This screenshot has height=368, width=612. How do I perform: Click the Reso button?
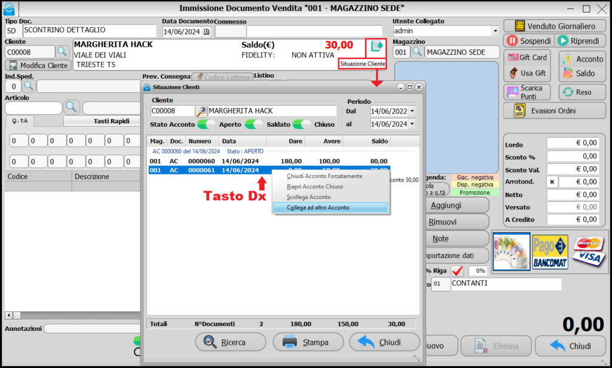(x=582, y=92)
